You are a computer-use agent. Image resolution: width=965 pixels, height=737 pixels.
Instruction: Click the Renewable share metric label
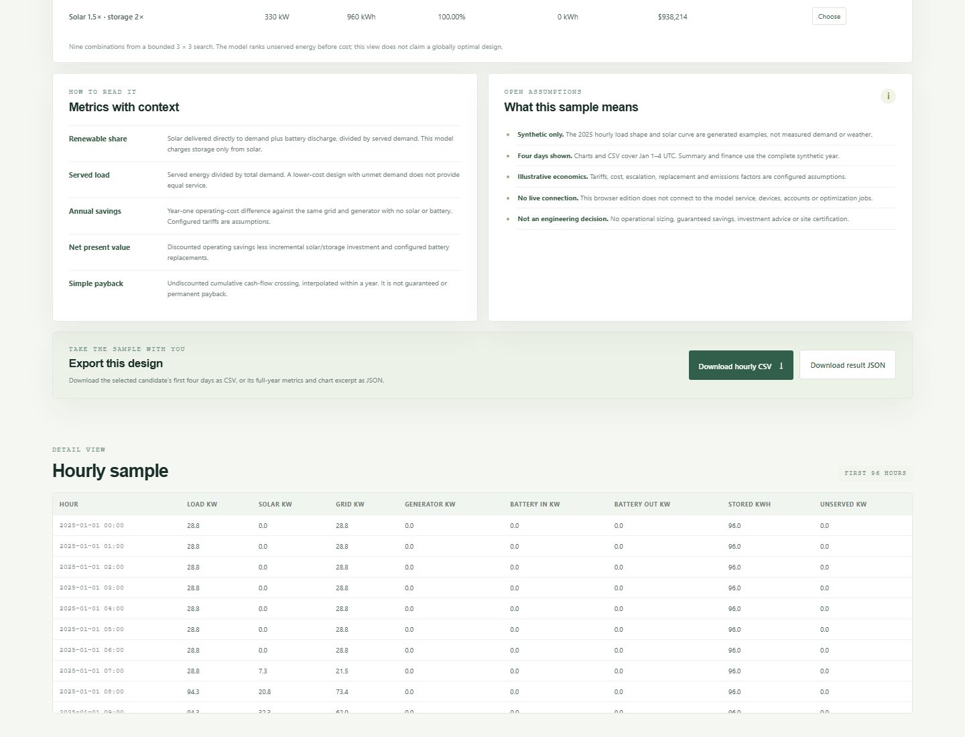(x=98, y=139)
